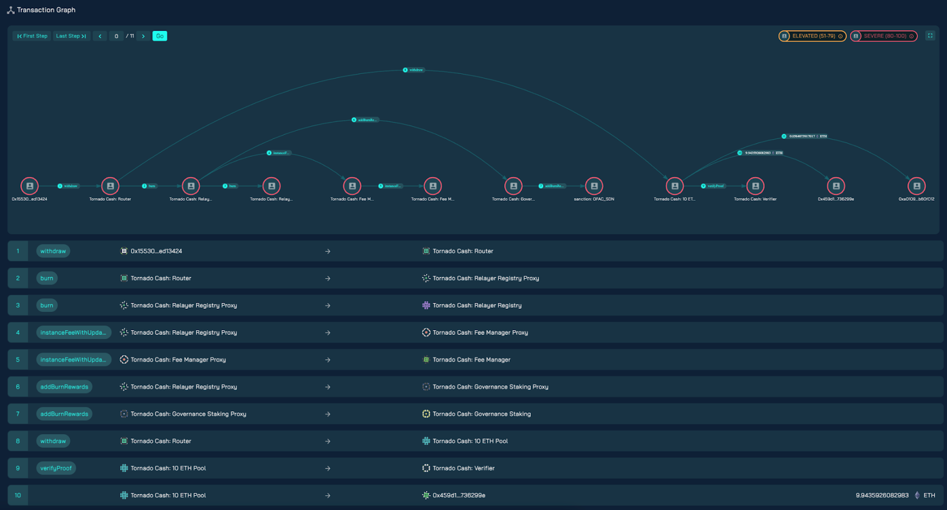Click the 9.9435926082983 ETH edge label
The image size is (947, 510).
tap(761, 153)
